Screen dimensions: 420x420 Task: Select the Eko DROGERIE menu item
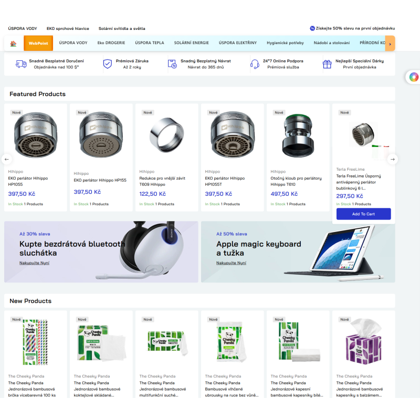111,43
